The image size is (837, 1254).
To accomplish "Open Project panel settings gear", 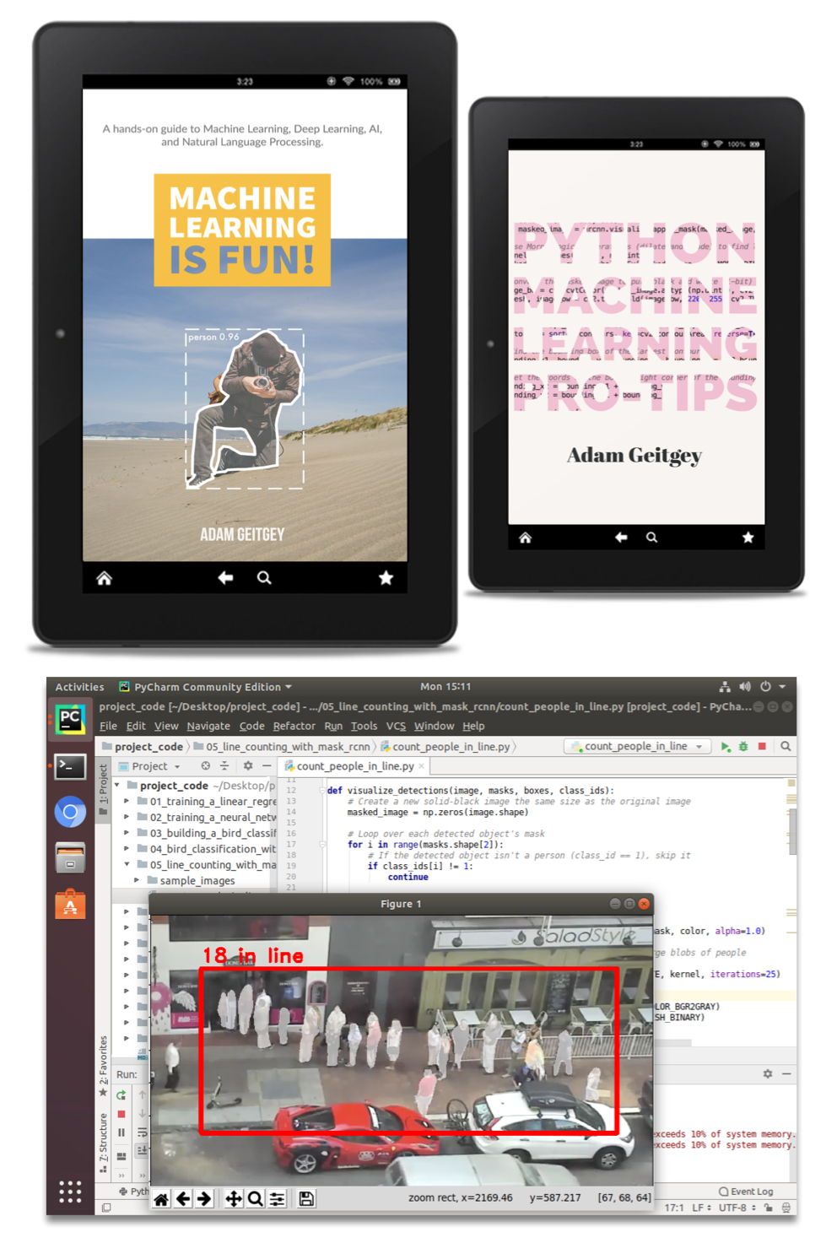I will tap(248, 766).
